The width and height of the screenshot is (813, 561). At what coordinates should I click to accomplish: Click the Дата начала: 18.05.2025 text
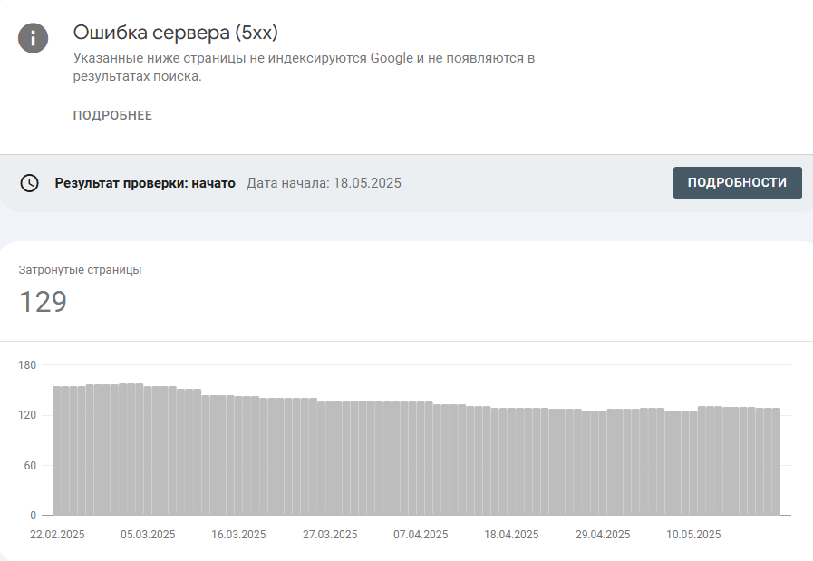324,183
